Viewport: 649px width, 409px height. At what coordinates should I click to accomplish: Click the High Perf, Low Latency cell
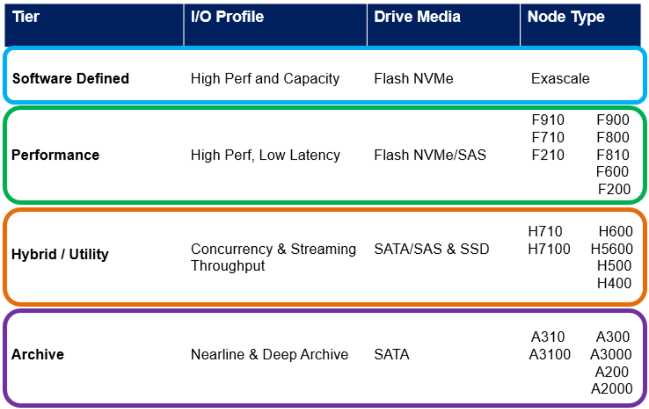pos(266,155)
